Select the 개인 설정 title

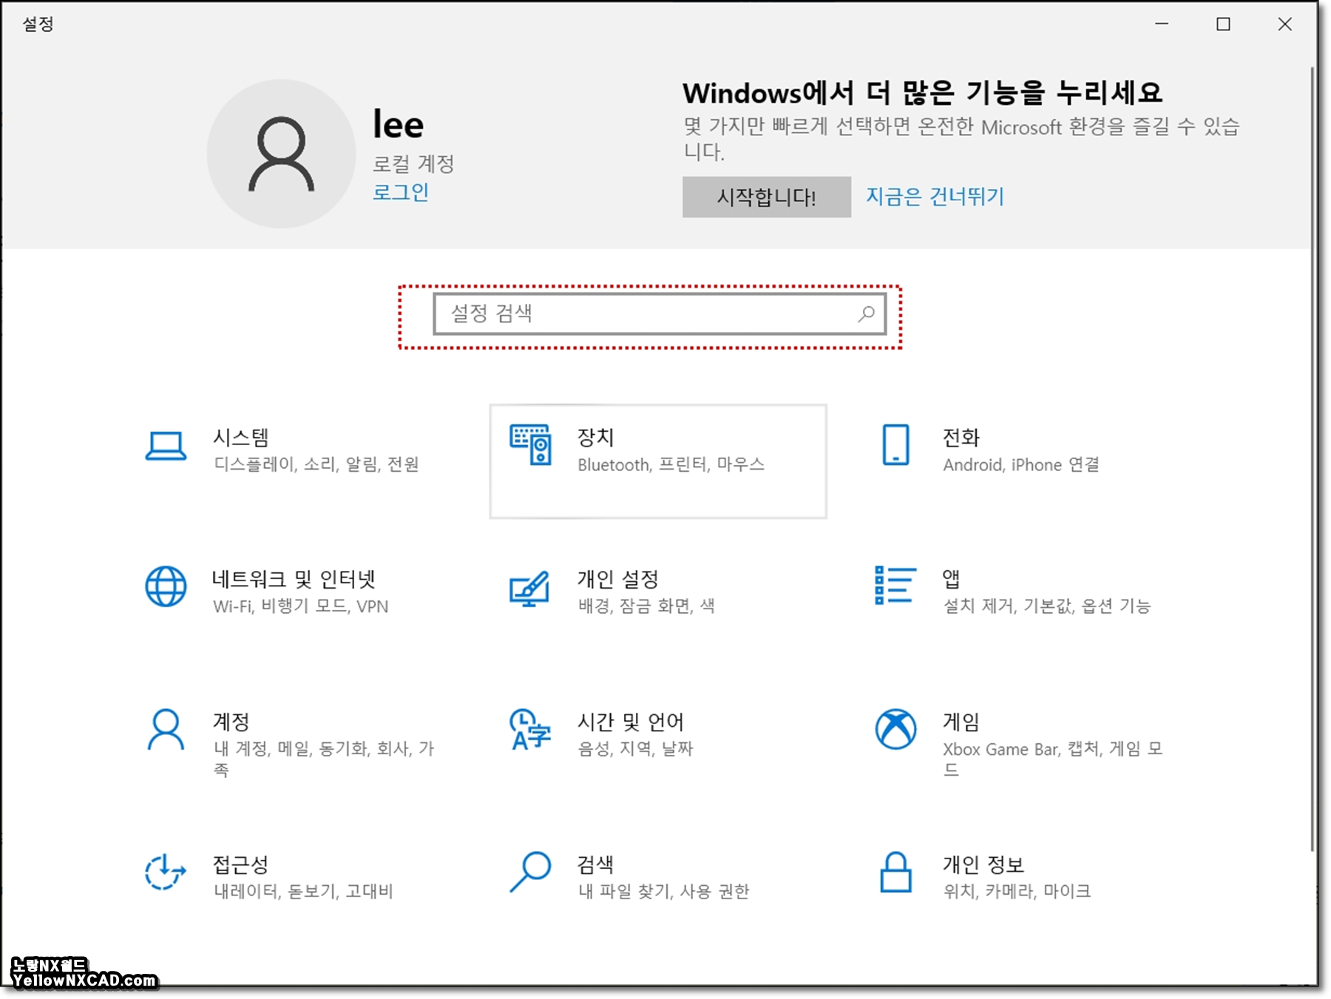click(617, 579)
